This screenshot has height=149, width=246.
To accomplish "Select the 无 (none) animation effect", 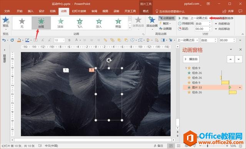I will [22, 23].
